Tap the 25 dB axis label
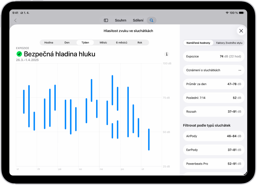The image size is (257, 185). click(x=166, y=166)
